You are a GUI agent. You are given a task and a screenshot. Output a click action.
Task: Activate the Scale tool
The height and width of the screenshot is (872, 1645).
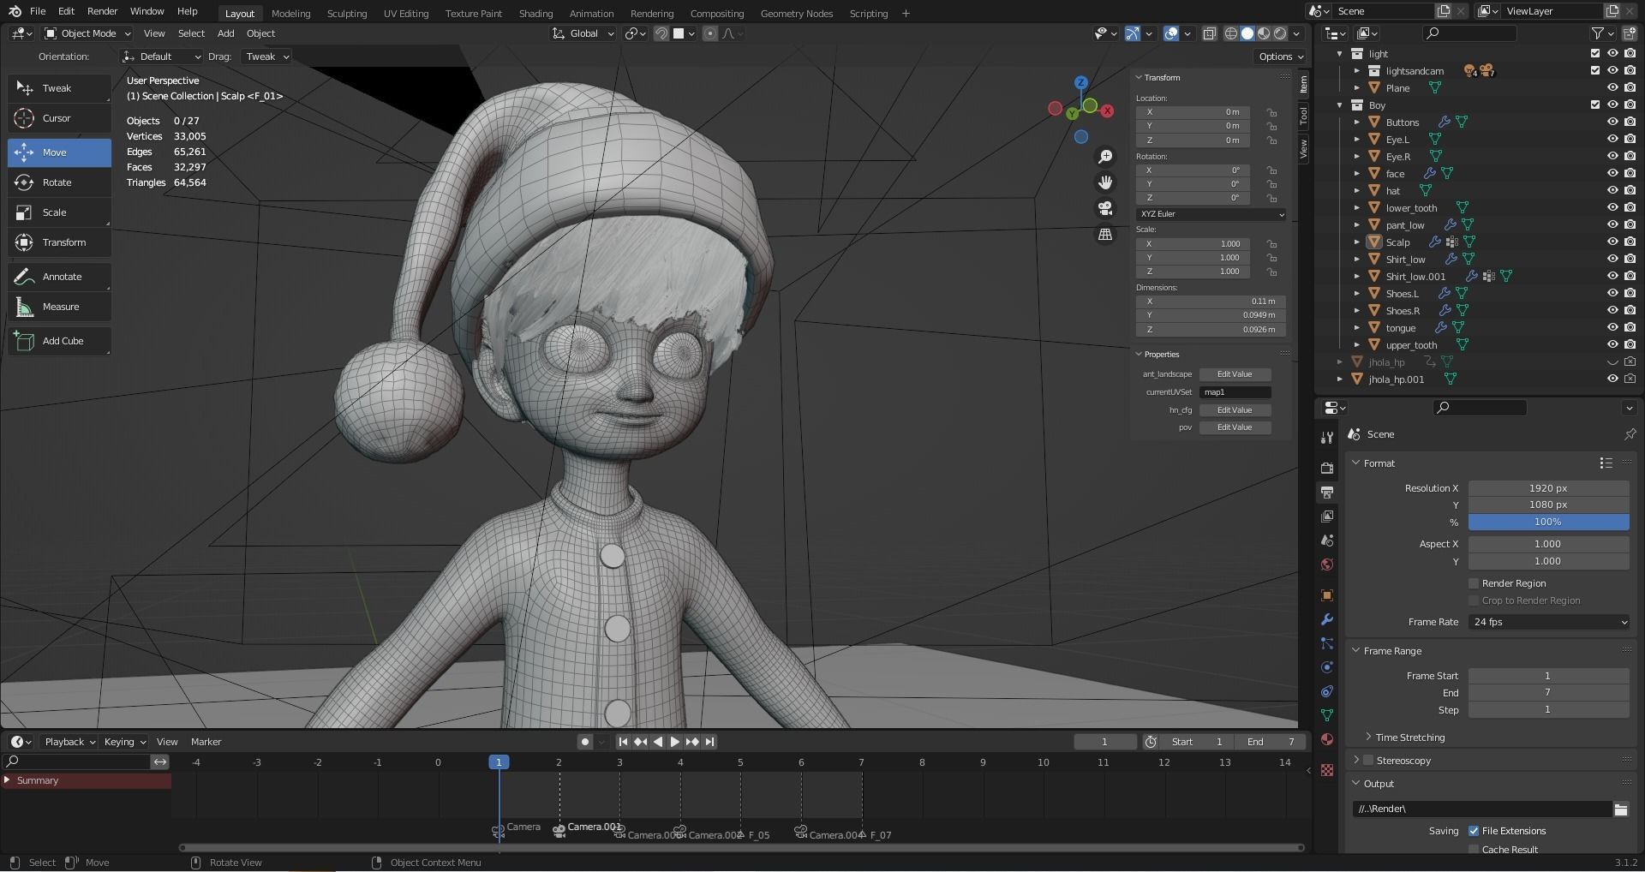(x=59, y=212)
